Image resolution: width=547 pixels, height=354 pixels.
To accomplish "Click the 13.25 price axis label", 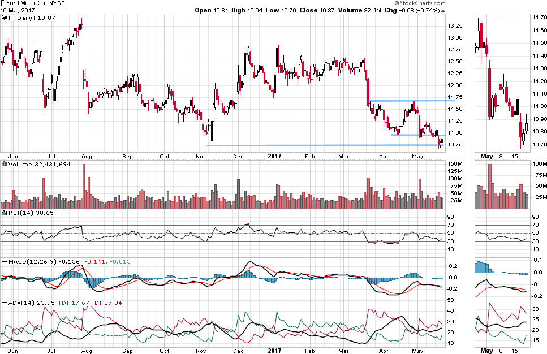I will [x=455, y=26].
